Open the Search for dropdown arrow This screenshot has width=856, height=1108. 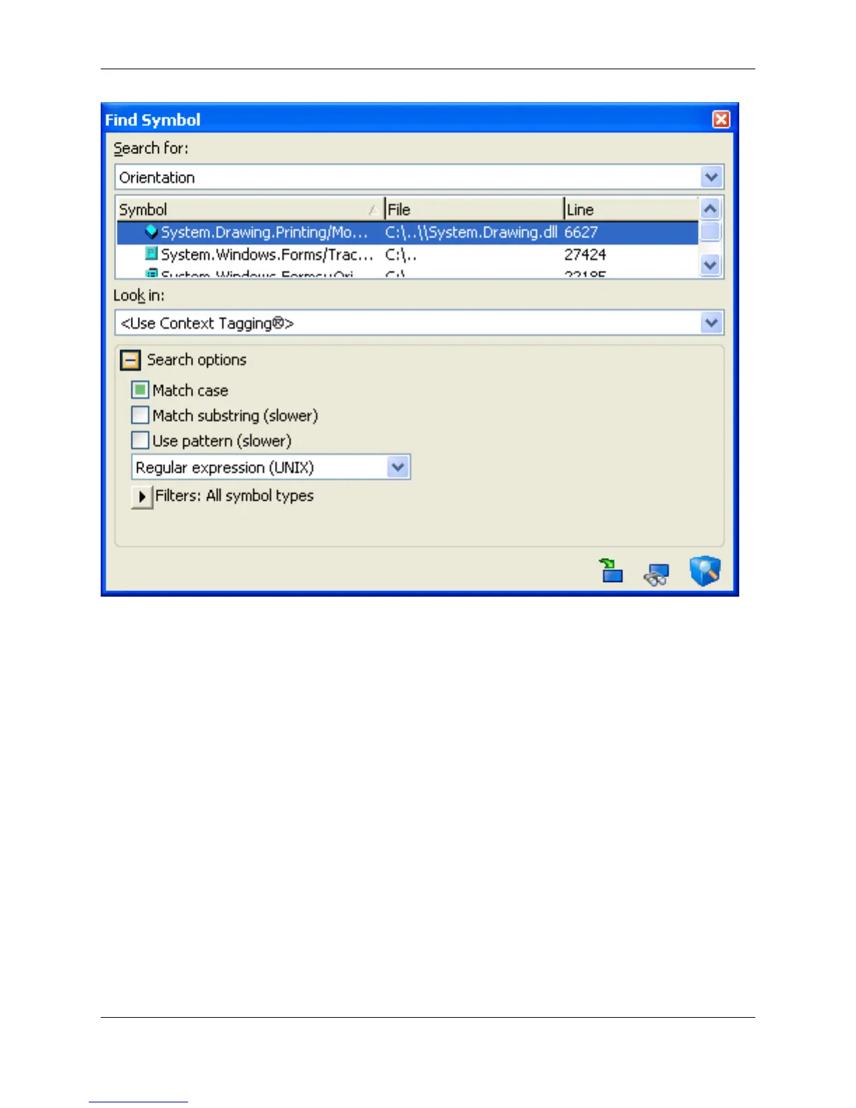pos(711,177)
